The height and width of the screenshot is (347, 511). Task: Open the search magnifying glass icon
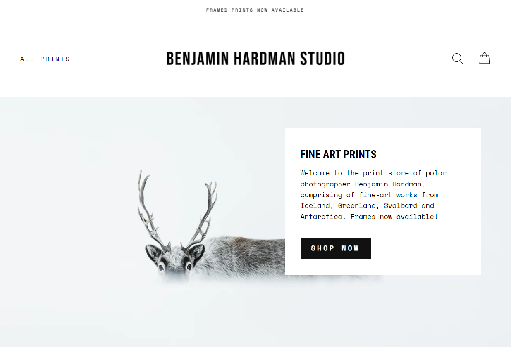pos(457,59)
